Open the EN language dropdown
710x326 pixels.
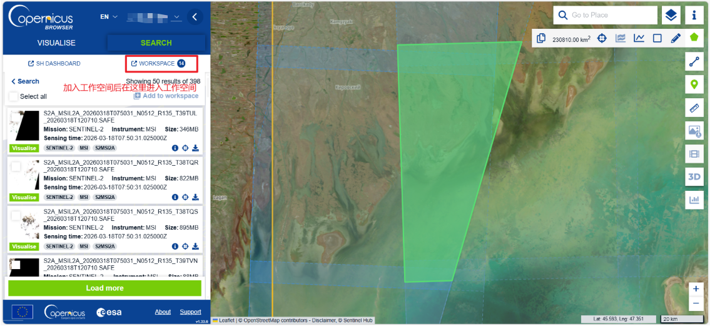tap(109, 17)
